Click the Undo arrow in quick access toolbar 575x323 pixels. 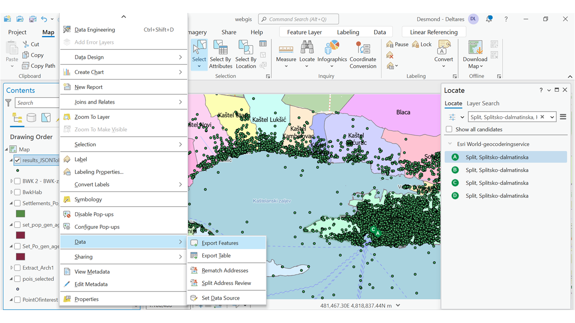pos(44,19)
